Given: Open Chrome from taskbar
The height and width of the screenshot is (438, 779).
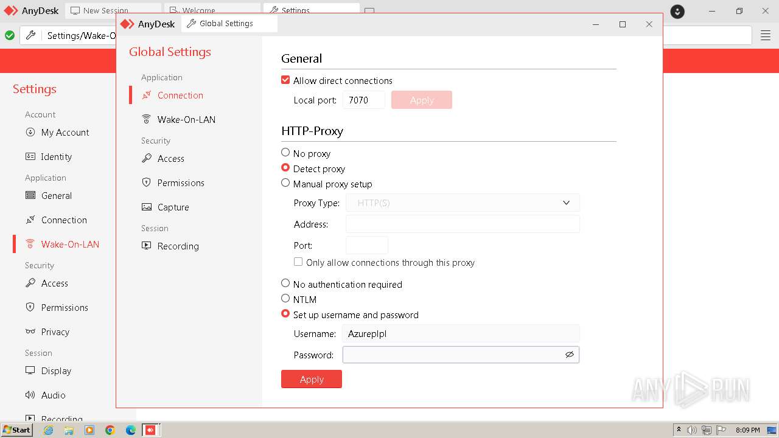Looking at the screenshot, I should [x=110, y=430].
